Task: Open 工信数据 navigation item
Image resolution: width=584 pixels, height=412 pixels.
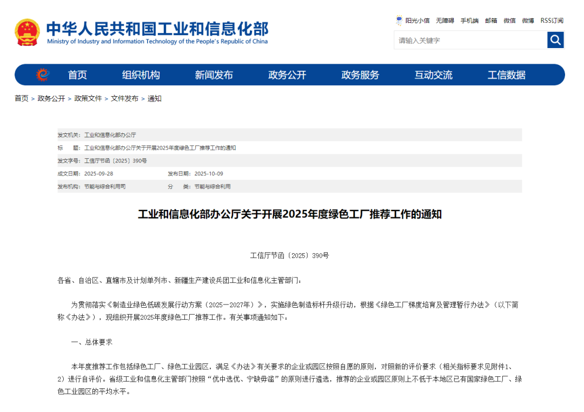Action: 506,75
